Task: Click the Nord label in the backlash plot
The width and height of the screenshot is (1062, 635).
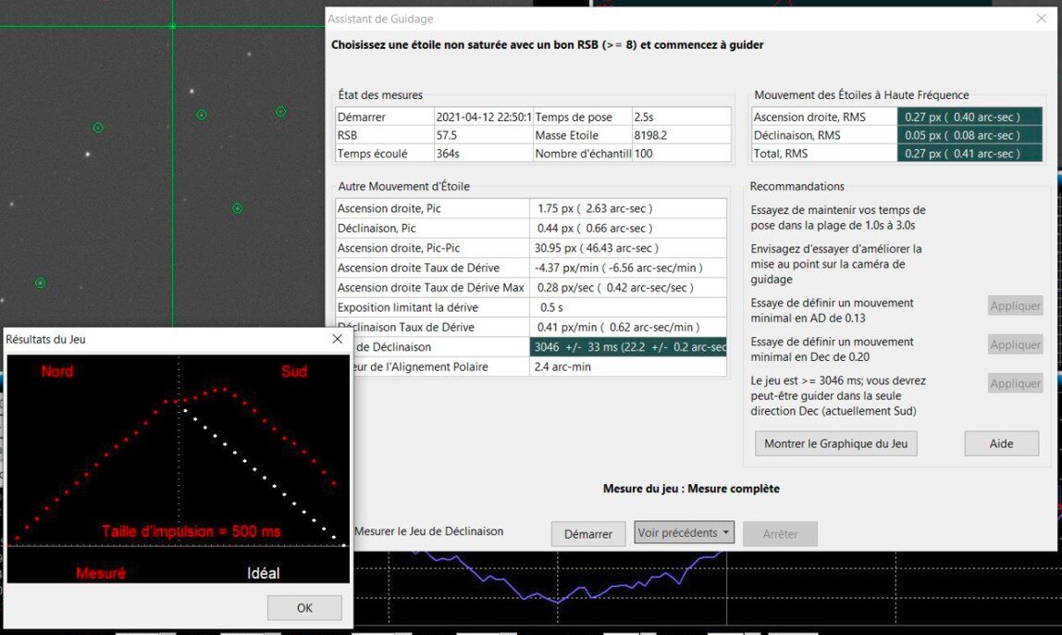Action: pos(57,371)
